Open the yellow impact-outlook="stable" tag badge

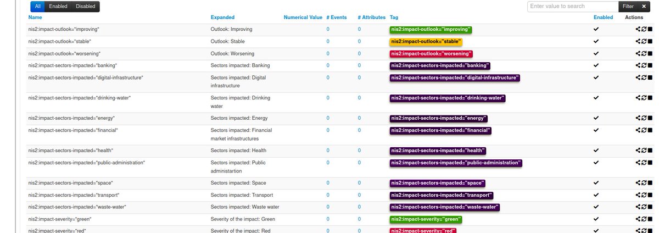point(426,42)
